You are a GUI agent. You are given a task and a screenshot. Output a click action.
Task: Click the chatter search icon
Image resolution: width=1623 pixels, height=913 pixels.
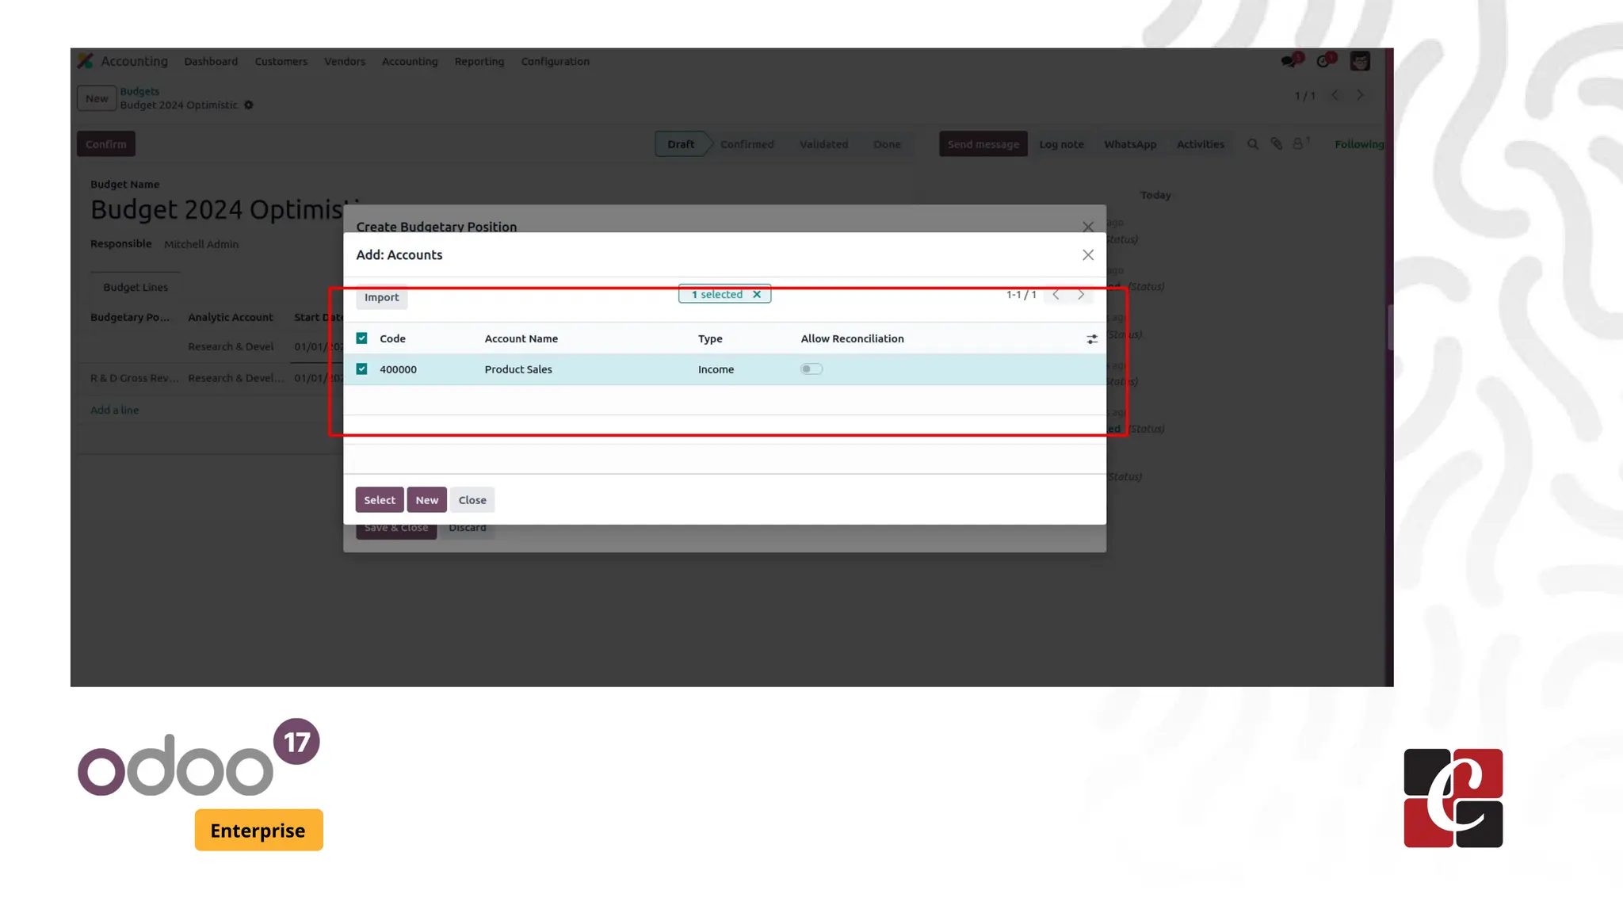(x=1252, y=144)
